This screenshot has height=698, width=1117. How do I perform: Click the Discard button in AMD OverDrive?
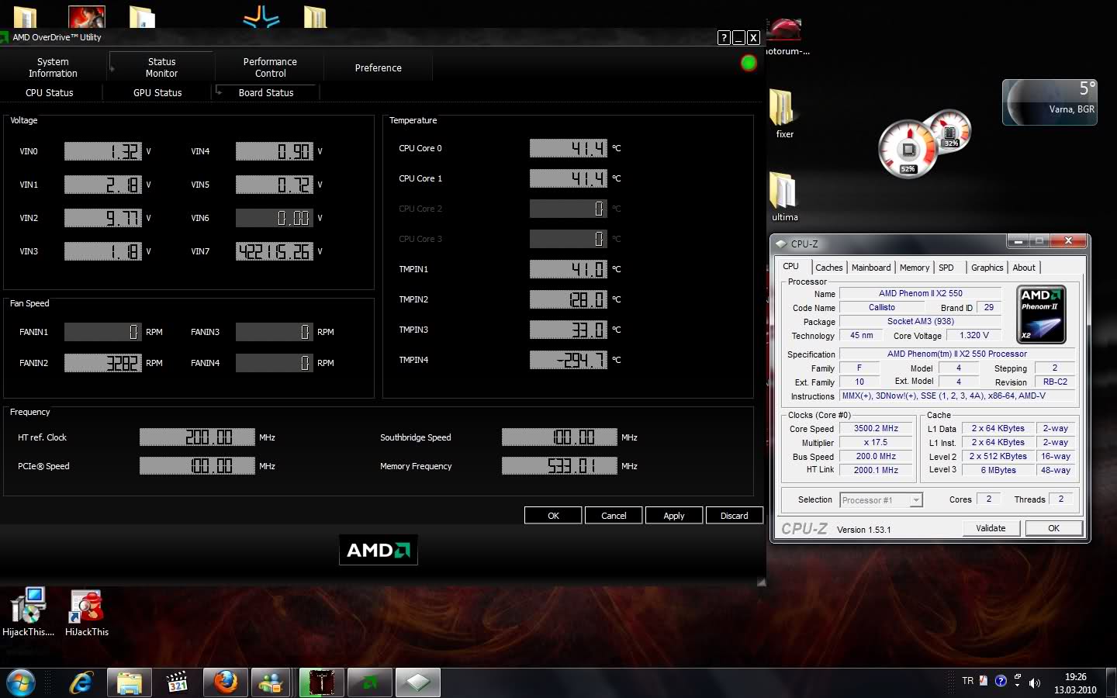tap(735, 515)
